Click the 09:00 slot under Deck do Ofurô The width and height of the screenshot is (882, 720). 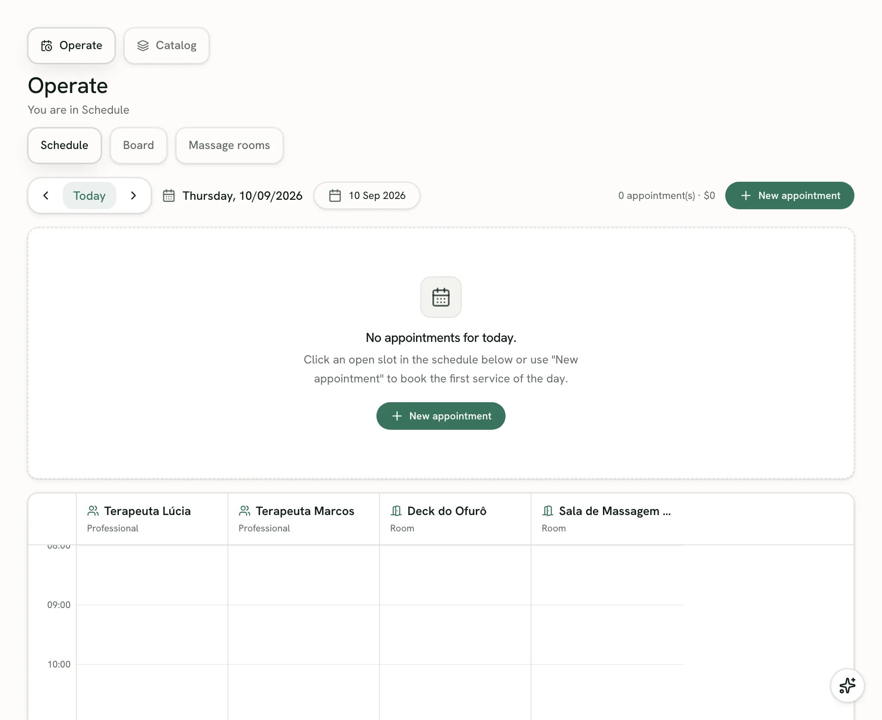pyautogui.click(x=455, y=635)
